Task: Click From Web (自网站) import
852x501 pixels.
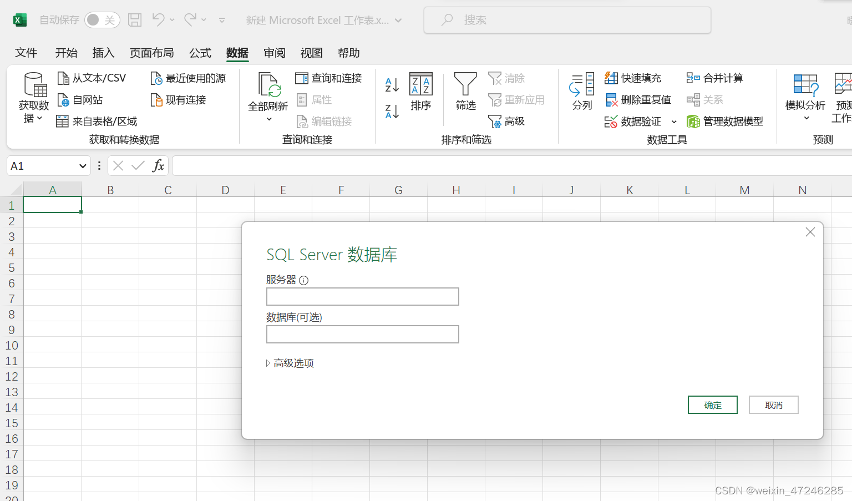Action: [80, 100]
